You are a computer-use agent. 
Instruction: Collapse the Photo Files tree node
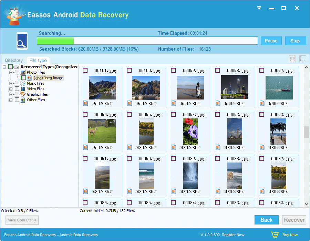(x=11, y=72)
